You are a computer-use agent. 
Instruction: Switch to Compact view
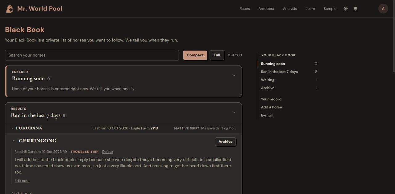(x=195, y=55)
